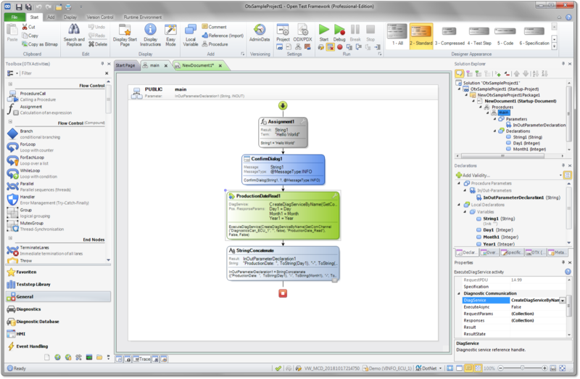The height and width of the screenshot is (379, 580).
Task: Open the Favoriten toolbox category
Action: tap(58, 272)
